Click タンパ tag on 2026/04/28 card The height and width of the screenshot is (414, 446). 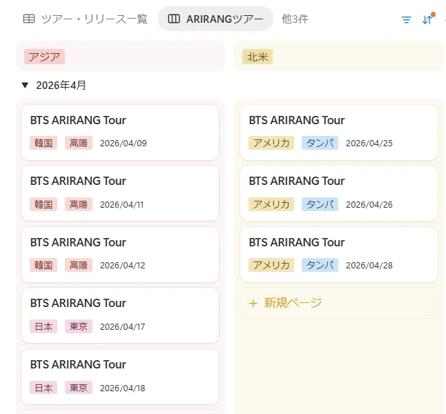point(320,265)
